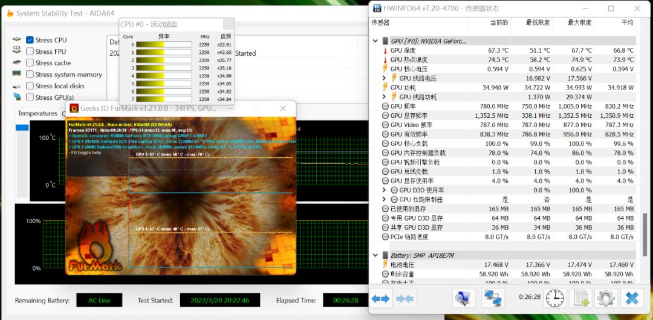Click thermometer icon of GPU 温度 row
The width and height of the screenshot is (653, 320).
point(386,50)
